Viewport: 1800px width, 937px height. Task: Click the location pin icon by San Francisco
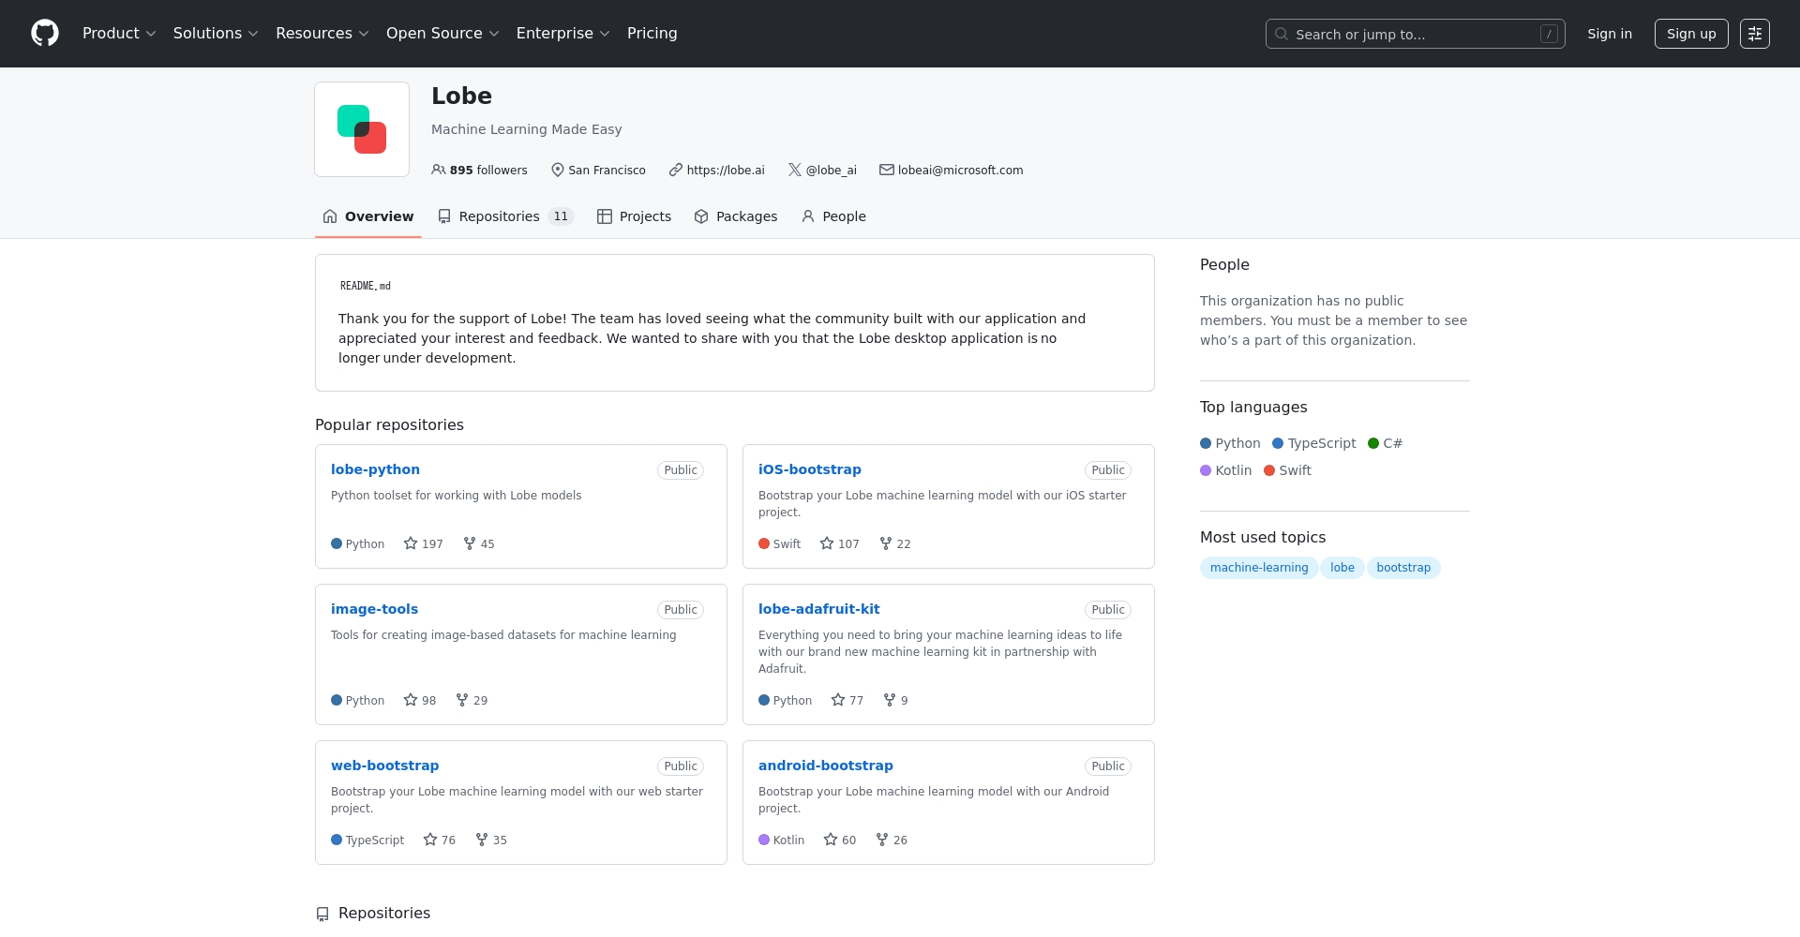coord(558,170)
